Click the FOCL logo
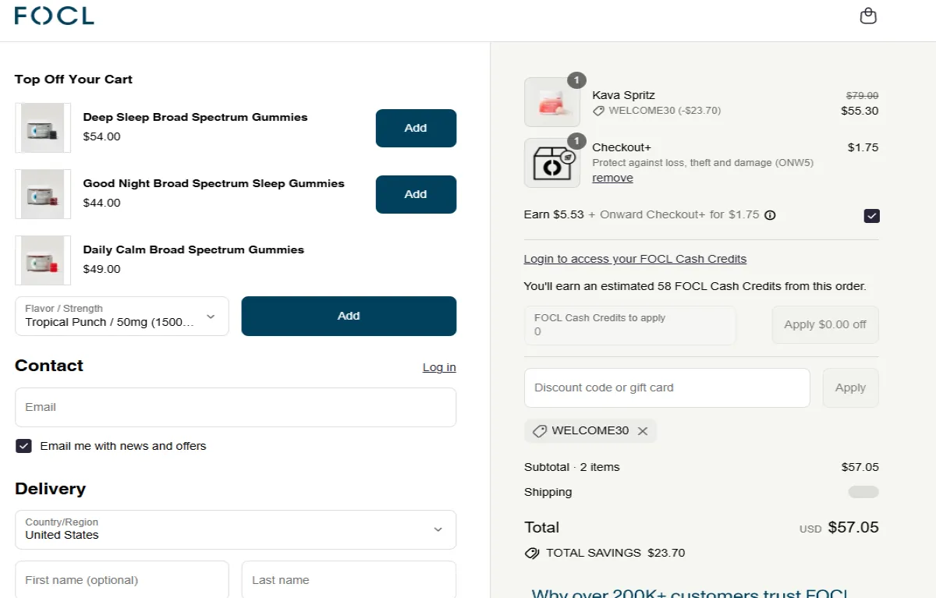This screenshot has width=936, height=598. point(54,16)
